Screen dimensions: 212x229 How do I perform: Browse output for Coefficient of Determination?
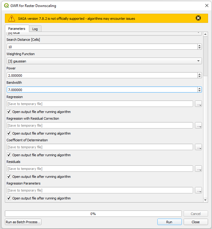click(198, 147)
